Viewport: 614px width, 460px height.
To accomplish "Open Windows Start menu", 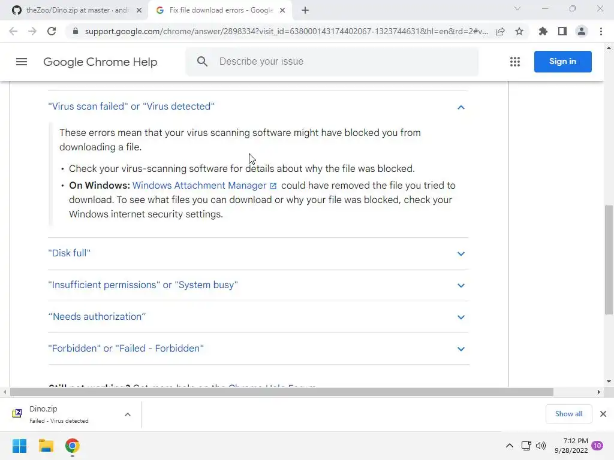I will [x=19, y=446].
